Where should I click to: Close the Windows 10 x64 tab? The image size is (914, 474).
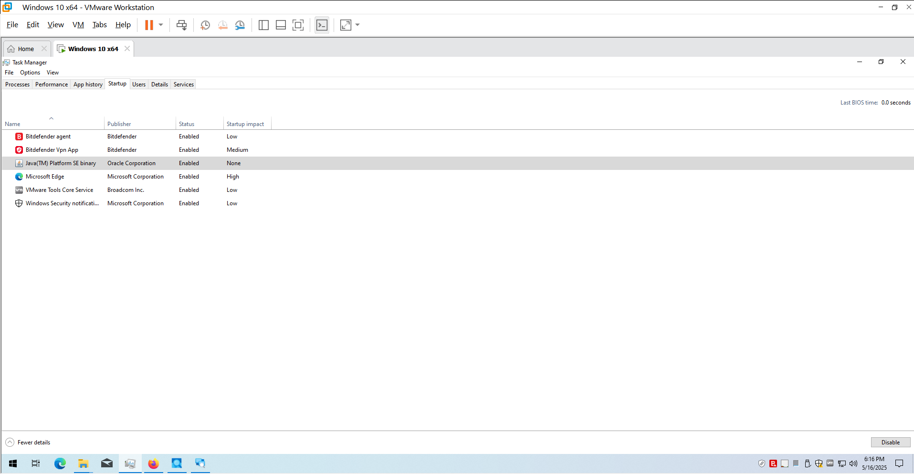[127, 49]
